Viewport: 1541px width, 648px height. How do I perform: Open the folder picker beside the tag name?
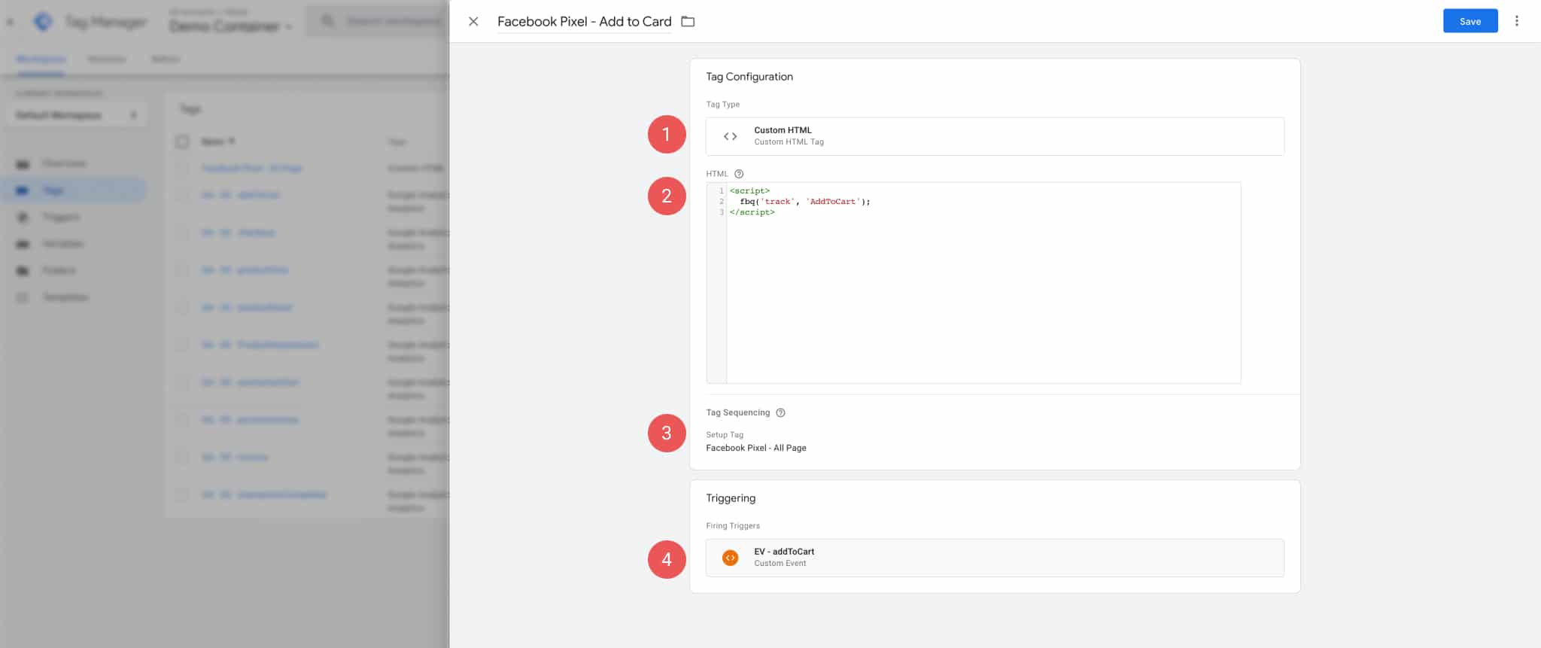(x=688, y=22)
